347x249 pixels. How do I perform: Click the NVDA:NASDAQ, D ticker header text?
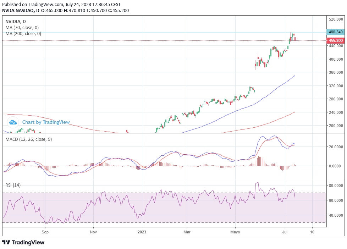point(21,10)
